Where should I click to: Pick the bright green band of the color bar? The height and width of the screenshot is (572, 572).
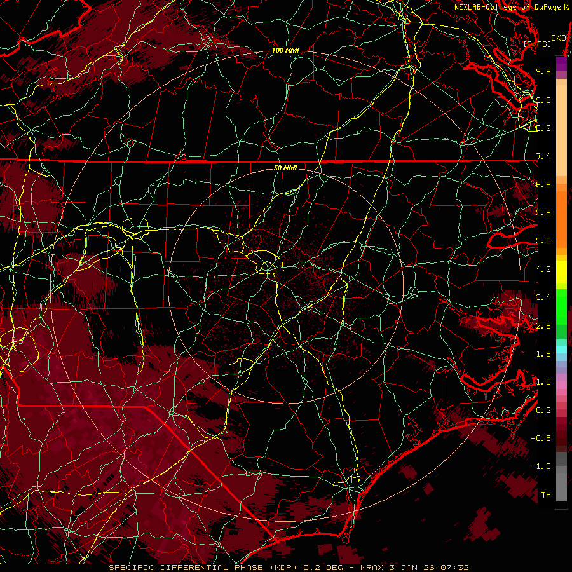click(x=561, y=306)
